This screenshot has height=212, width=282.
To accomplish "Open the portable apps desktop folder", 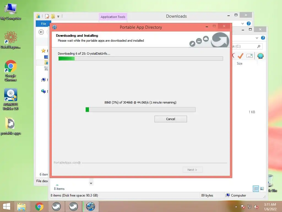I will (11, 126).
